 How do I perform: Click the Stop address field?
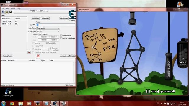click(x=48, y=40)
